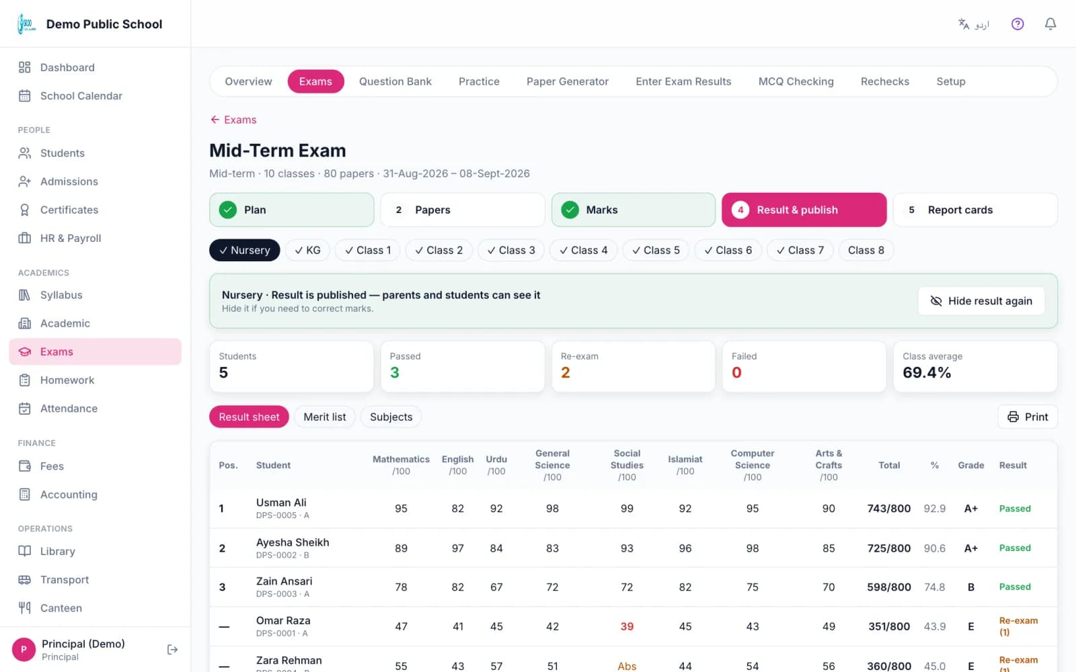Click the Dashboard grid icon in sidebar
The height and width of the screenshot is (672, 1076).
[25, 67]
